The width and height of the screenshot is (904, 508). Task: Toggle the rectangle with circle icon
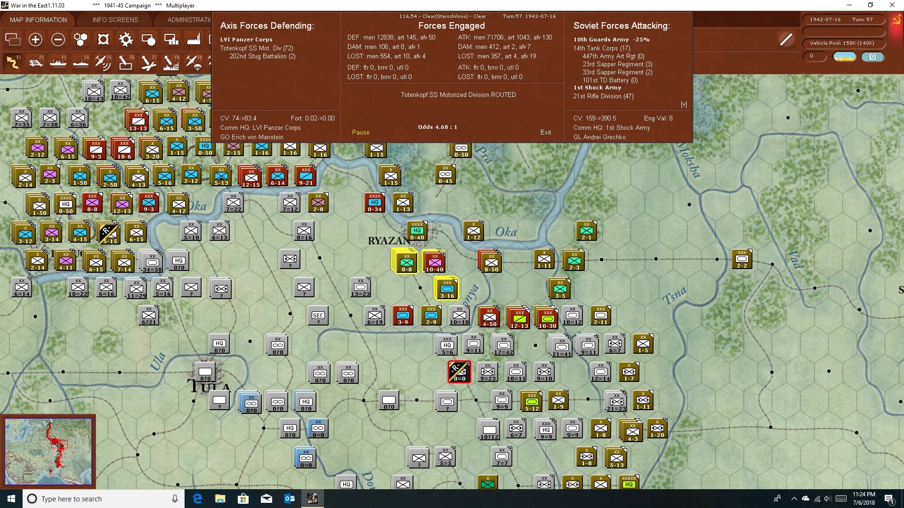coord(148,40)
